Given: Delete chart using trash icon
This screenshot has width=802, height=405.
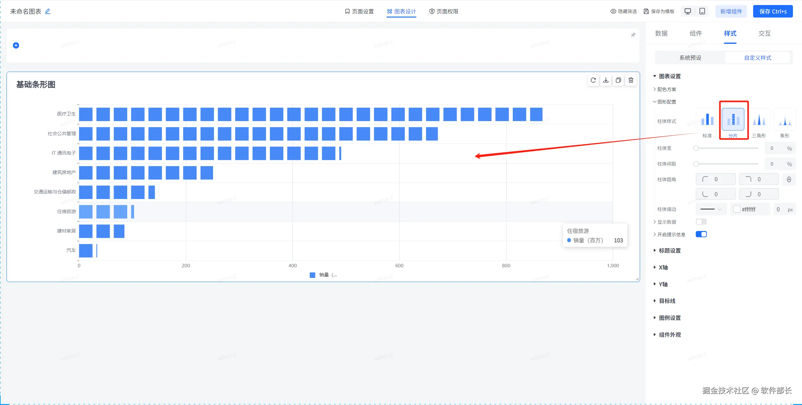Looking at the screenshot, I should (x=631, y=80).
